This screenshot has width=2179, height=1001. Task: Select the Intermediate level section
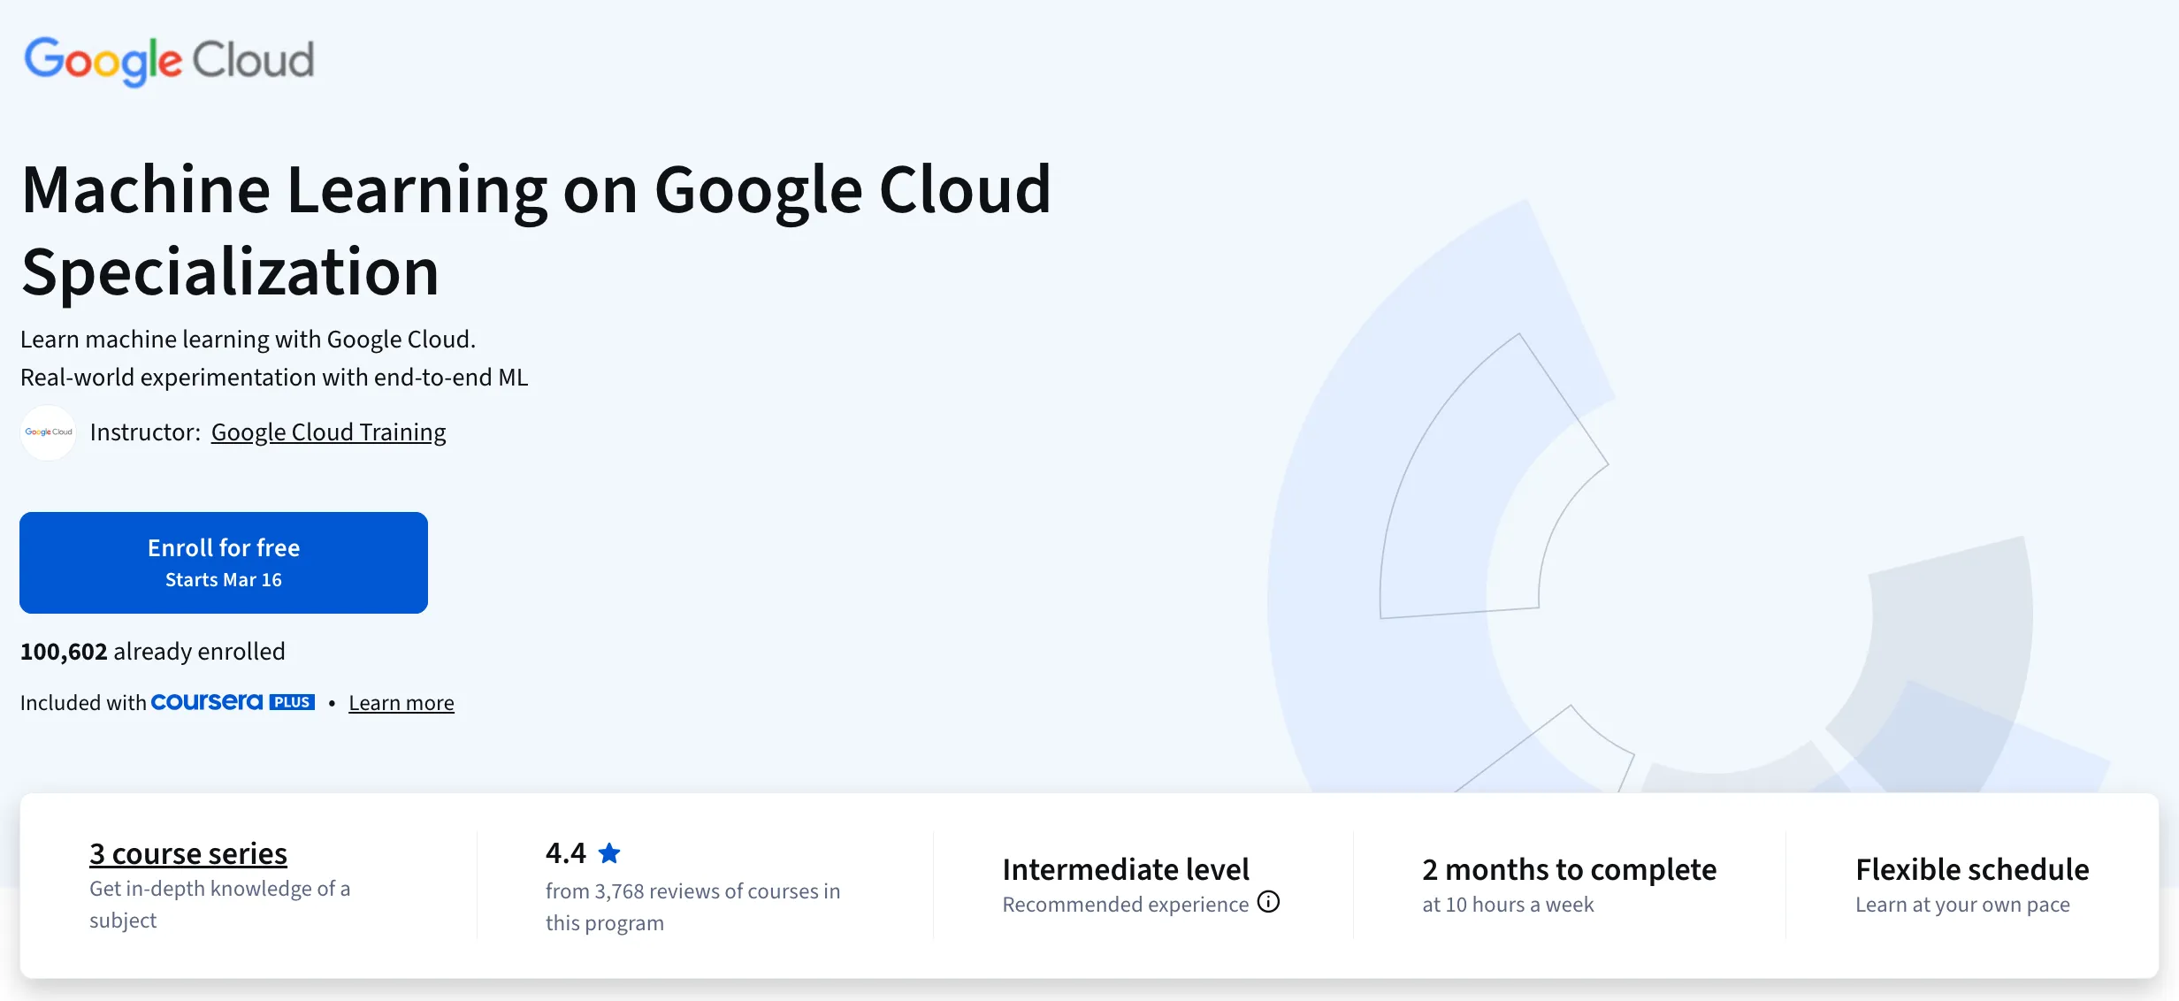click(1125, 868)
